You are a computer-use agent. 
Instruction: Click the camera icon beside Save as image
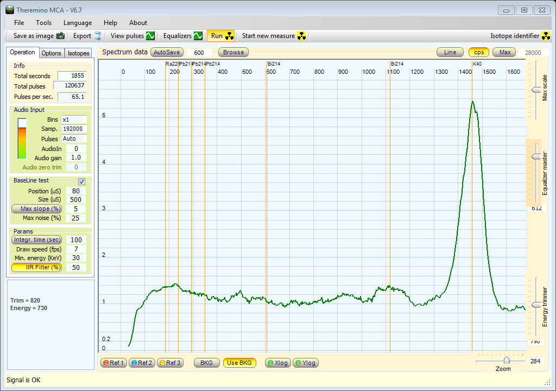point(60,36)
